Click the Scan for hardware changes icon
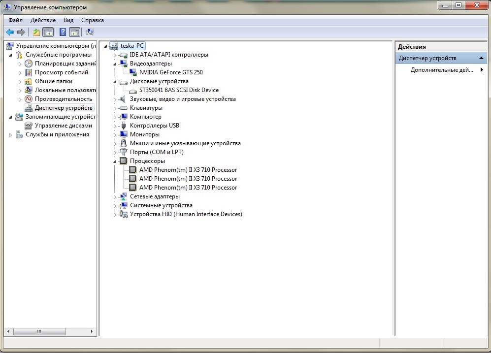Image resolution: width=491 pixels, height=353 pixels. tap(90, 32)
